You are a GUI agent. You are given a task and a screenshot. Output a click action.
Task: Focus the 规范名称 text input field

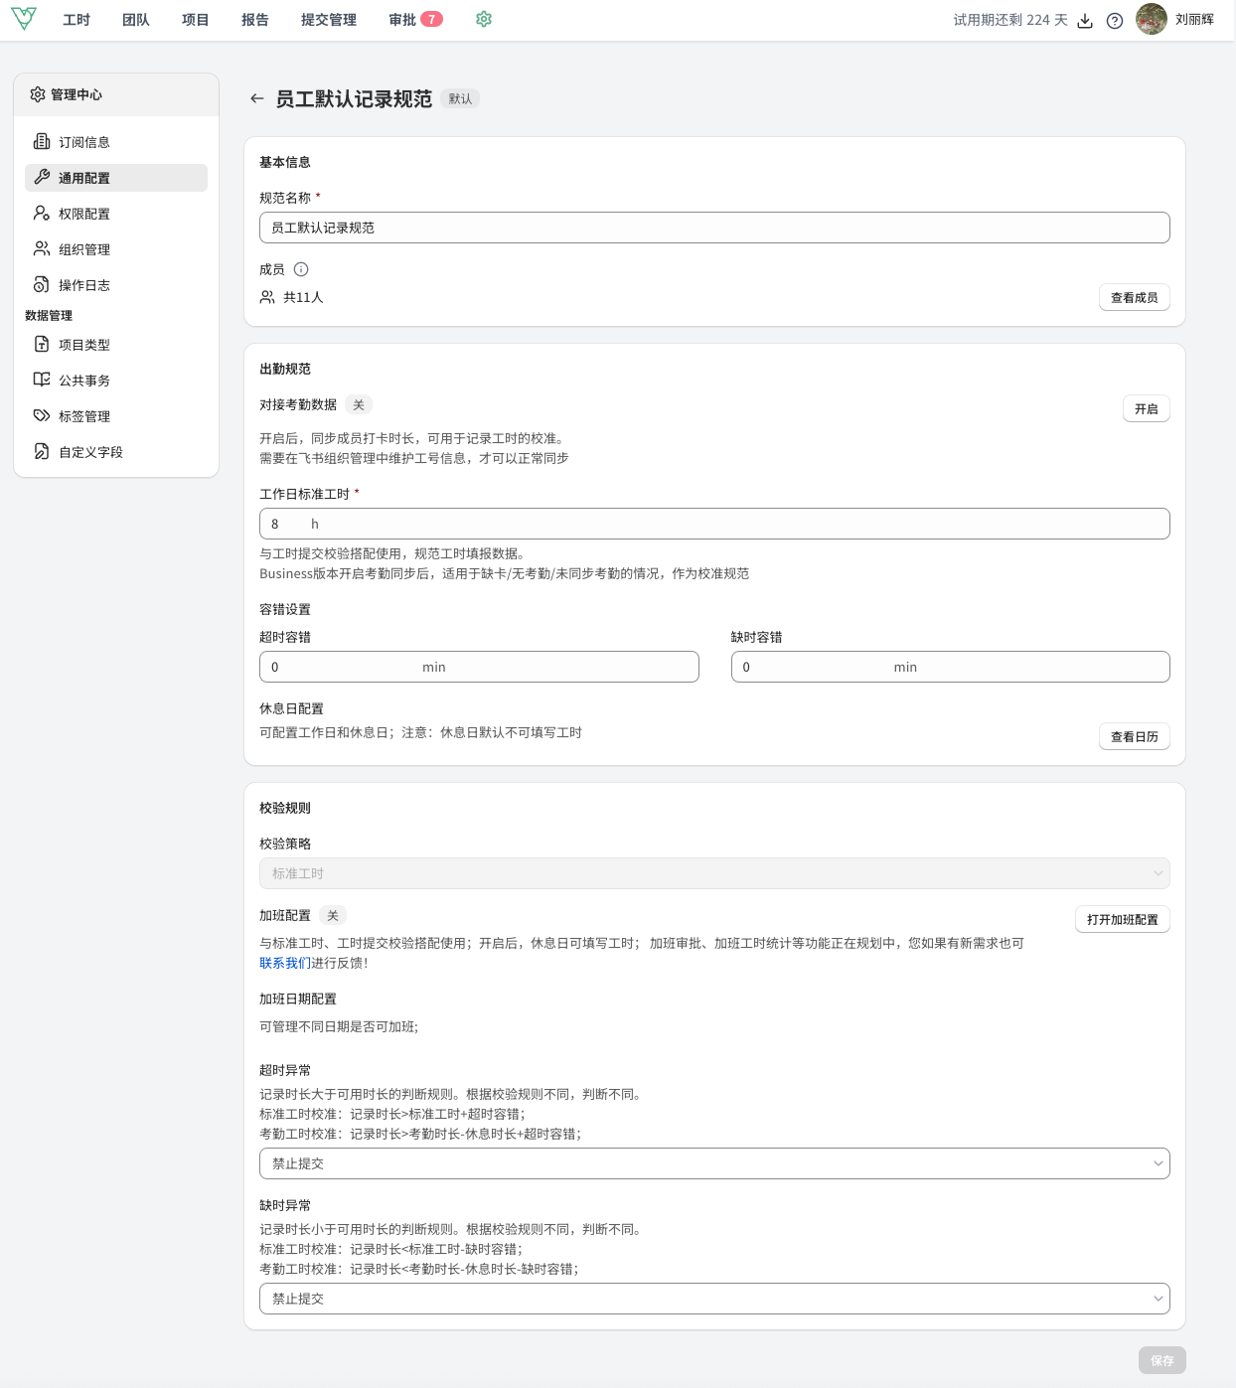pyautogui.click(x=713, y=228)
